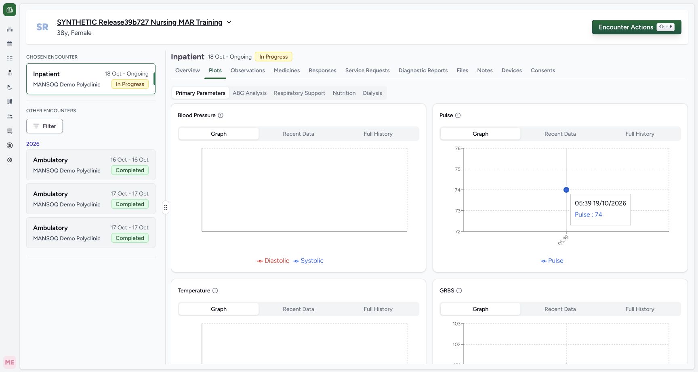Select the Respiratory Support sub-tab
Screen dimensions: 698x372
pyautogui.click(x=299, y=93)
